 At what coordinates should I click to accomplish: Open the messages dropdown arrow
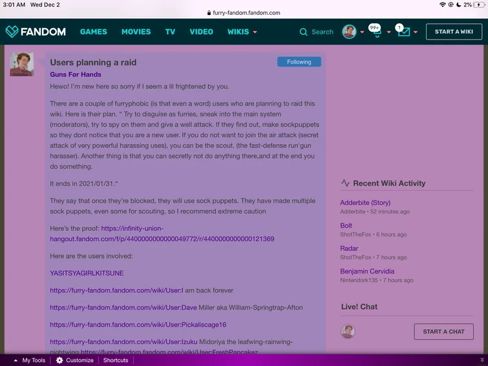416,32
